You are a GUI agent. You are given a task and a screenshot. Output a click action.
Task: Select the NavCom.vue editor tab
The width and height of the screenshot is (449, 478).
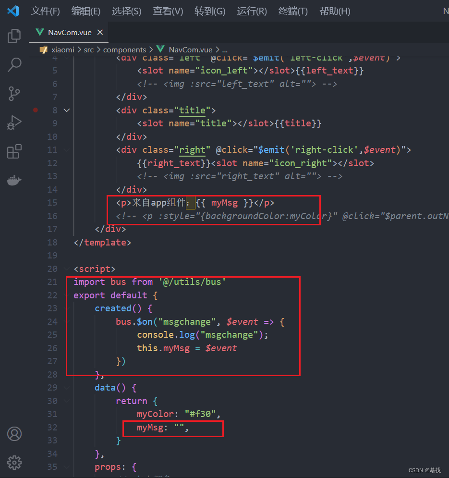(x=69, y=32)
